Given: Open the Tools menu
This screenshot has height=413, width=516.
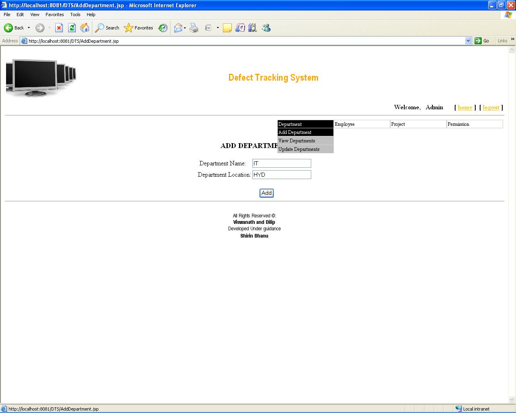Looking at the screenshot, I should [75, 15].
